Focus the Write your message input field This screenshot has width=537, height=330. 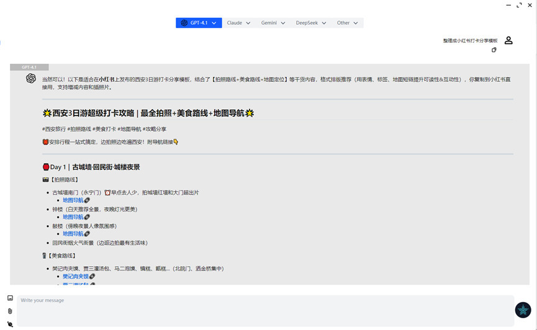coord(266,311)
